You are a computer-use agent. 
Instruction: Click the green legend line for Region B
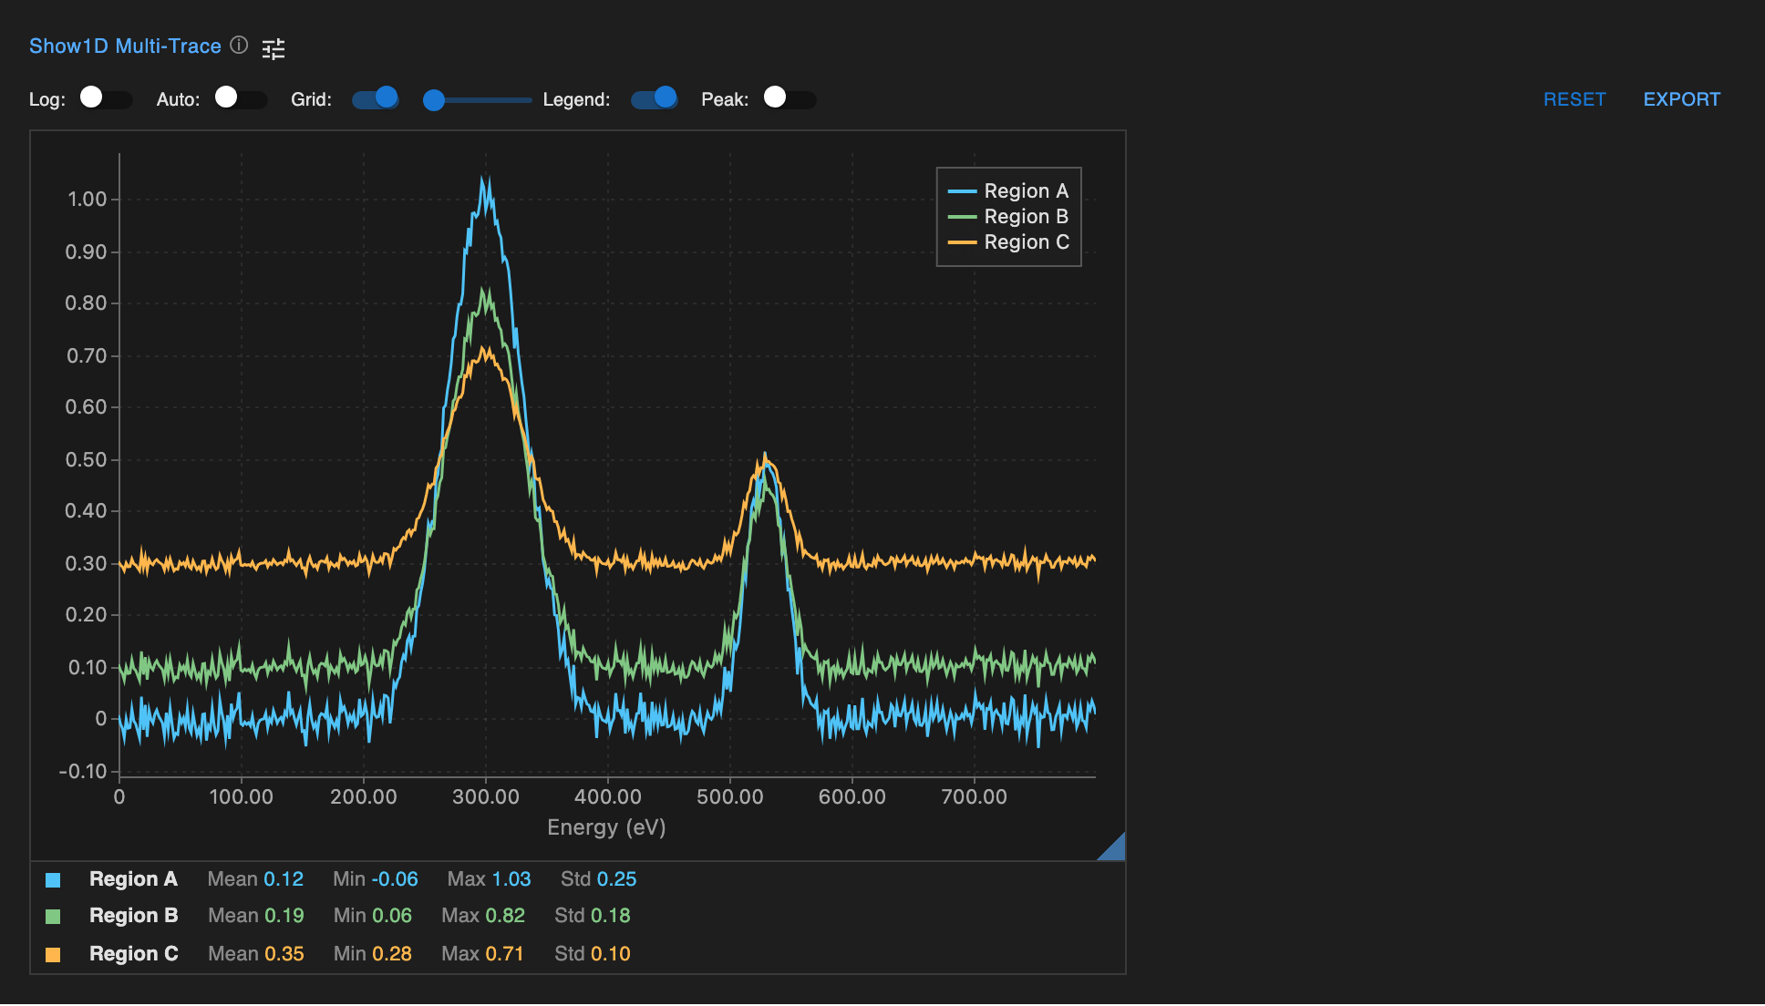click(x=964, y=217)
